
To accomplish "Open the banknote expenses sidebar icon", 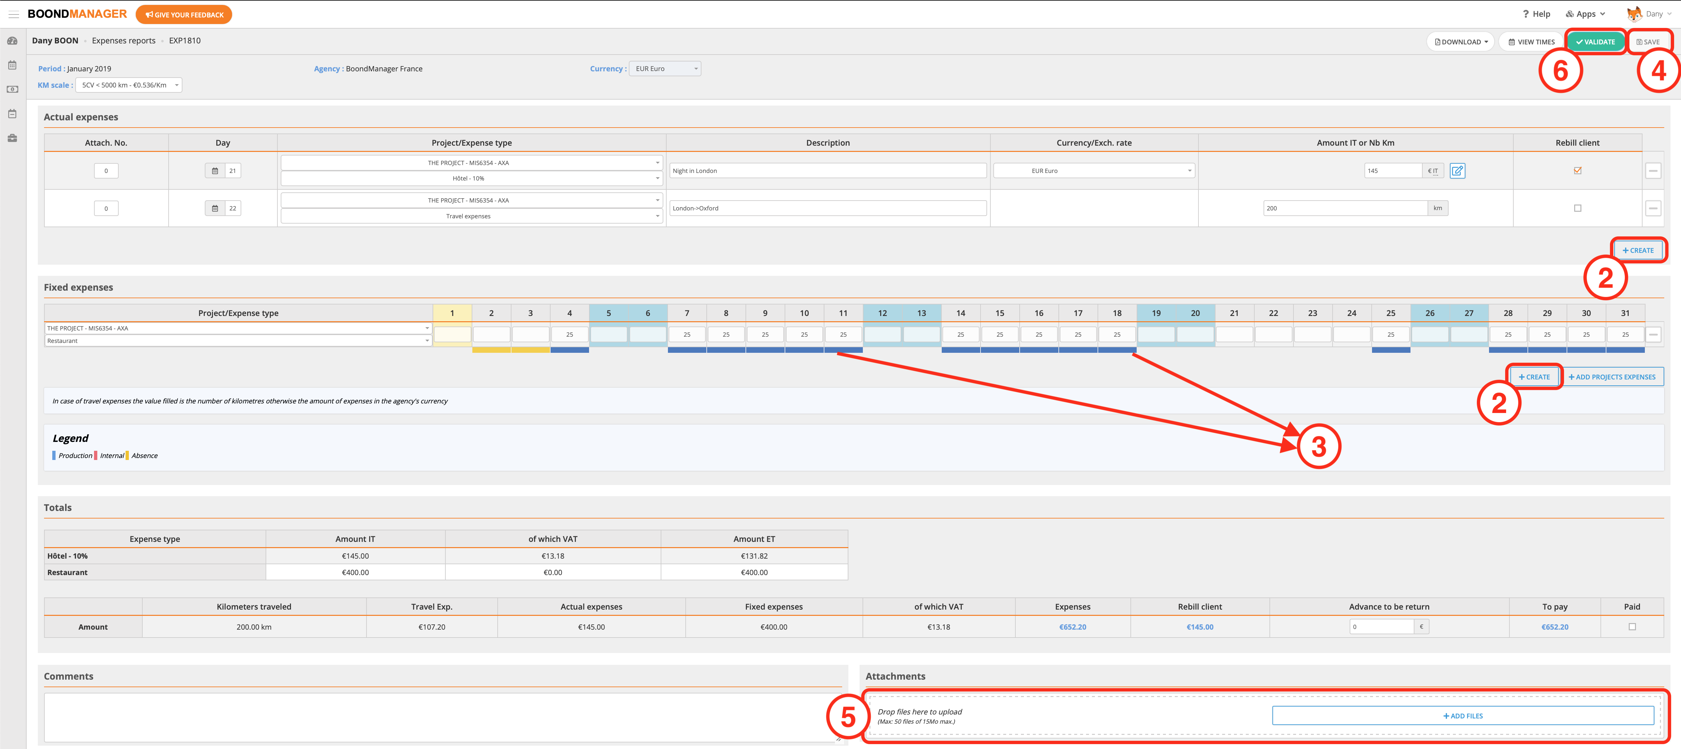I will pyautogui.click(x=12, y=89).
